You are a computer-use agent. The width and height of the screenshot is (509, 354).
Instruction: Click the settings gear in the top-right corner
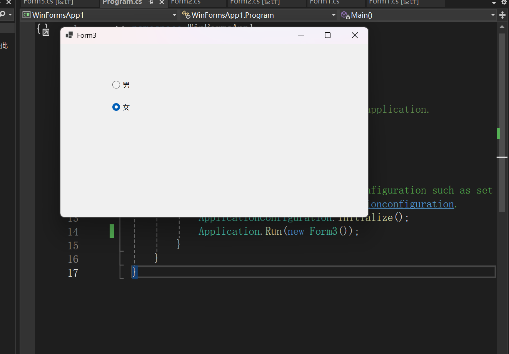504,2
